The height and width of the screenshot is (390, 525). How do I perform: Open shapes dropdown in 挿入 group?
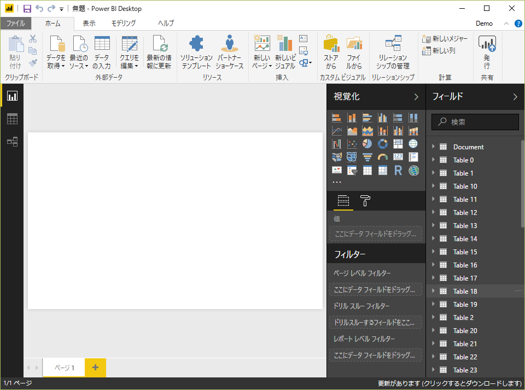(x=305, y=62)
